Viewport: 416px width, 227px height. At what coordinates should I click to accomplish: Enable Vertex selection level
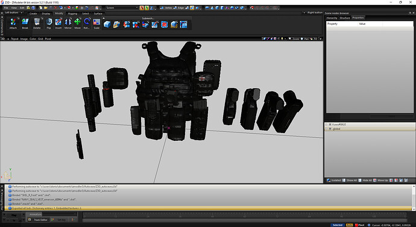(x=166, y=8)
